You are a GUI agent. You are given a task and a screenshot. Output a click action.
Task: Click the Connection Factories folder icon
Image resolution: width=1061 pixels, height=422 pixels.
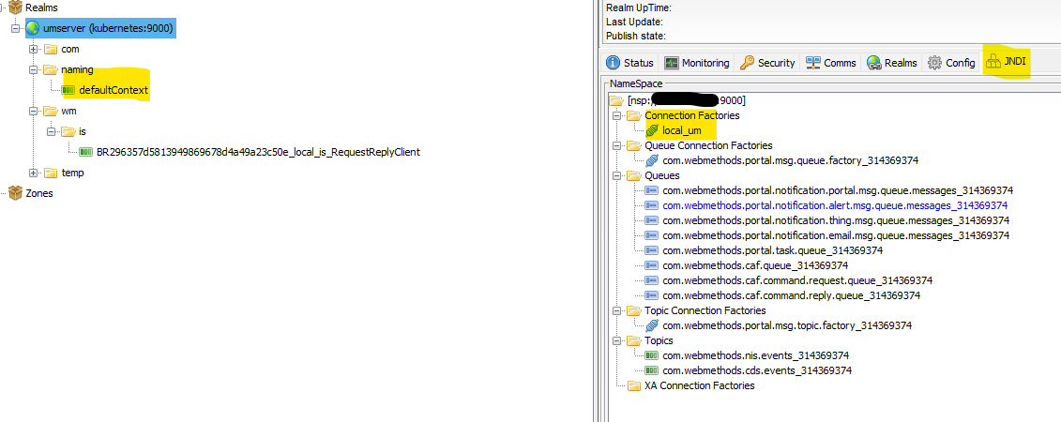[634, 115]
